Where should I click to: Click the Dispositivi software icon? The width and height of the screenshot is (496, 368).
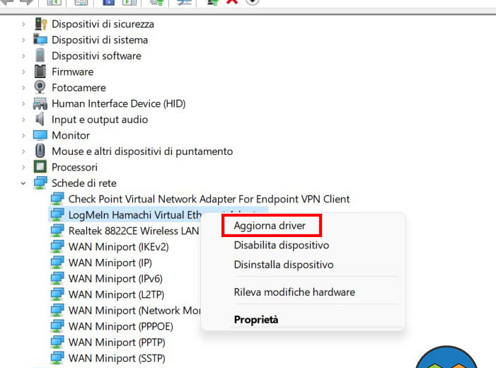pyautogui.click(x=40, y=56)
